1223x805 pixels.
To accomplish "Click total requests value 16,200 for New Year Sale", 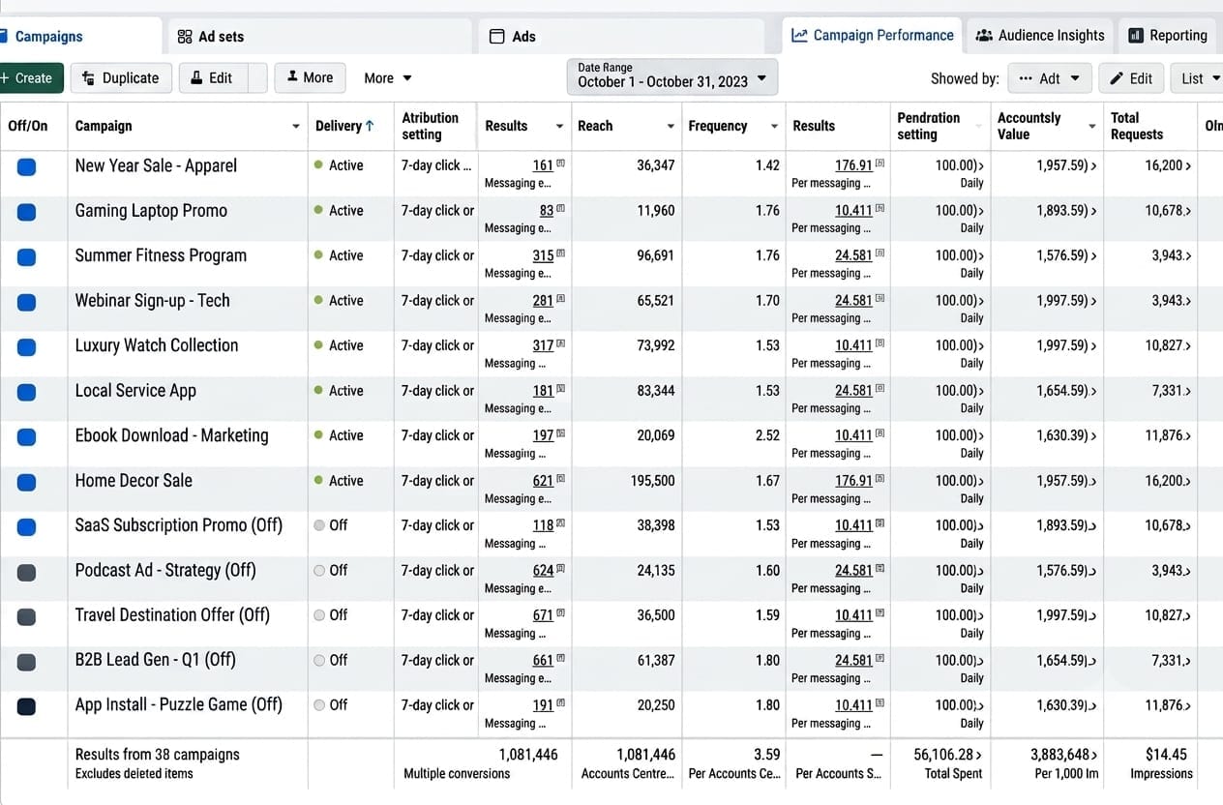I will tap(1164, 165).
